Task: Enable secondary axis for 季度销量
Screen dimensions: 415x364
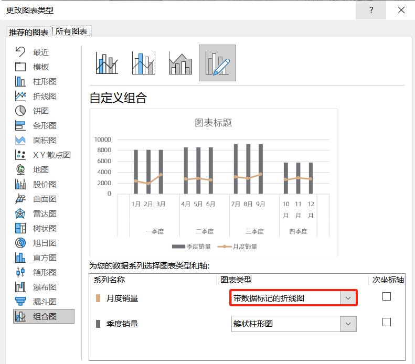Action: point(387,322)
